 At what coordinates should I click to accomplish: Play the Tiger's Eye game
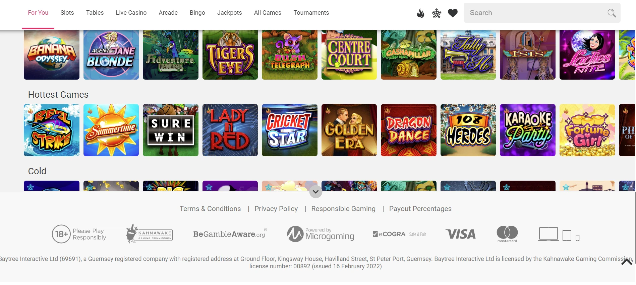230,55
